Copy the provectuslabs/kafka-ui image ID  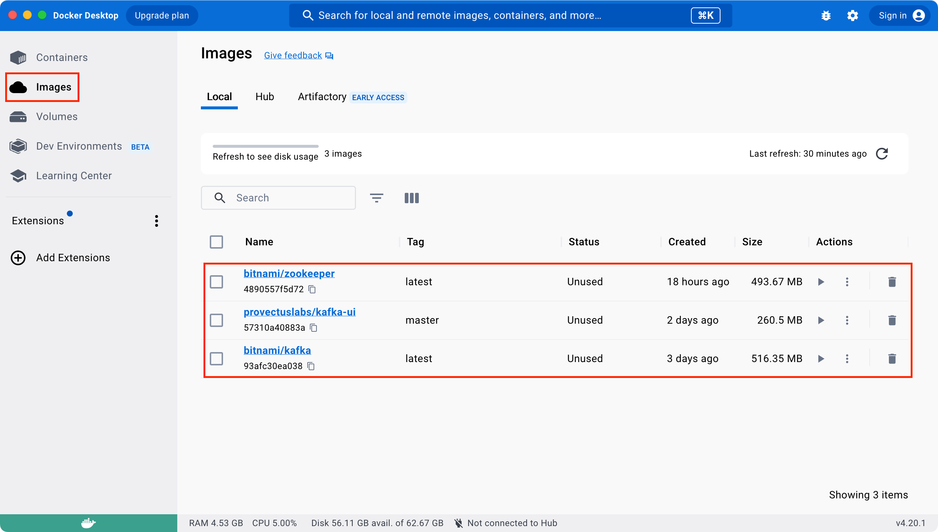(314, 328)
